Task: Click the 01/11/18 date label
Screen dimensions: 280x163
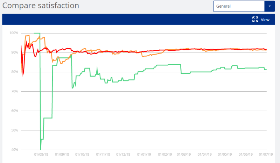Action: tap(103, 155)
